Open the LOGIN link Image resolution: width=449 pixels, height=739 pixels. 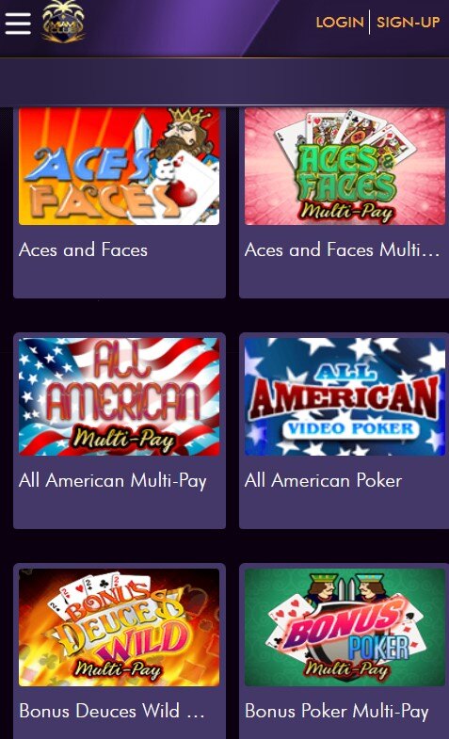(340, 23)
